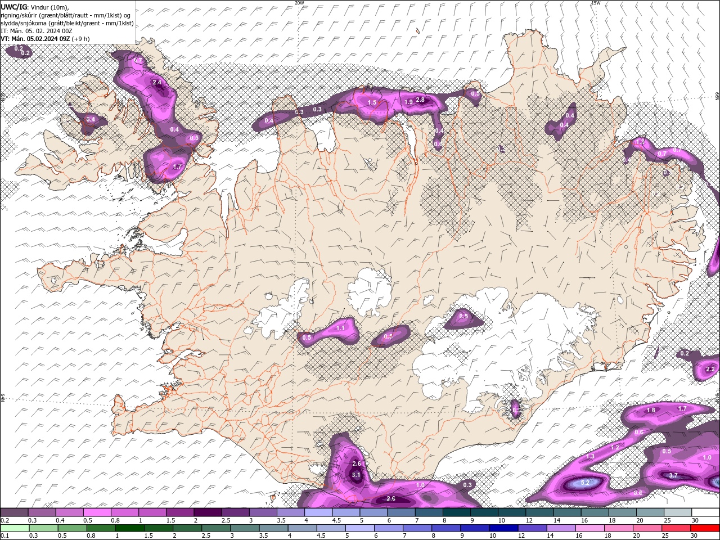The height and width of the screenshot is (540, 720).
Task: Select the dark mauve 0.2 swatch in the top legend
Action: tap(14, 512)
